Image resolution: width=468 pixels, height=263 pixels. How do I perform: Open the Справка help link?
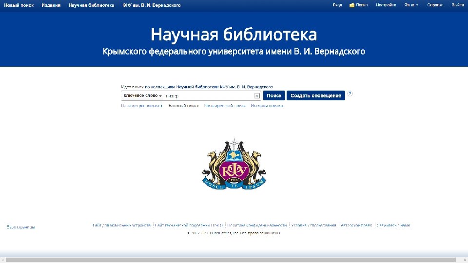(435, 5)
